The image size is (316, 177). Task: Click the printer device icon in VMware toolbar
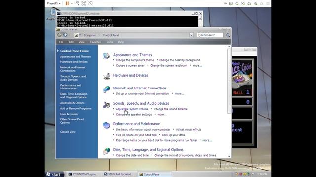(249, 3)
